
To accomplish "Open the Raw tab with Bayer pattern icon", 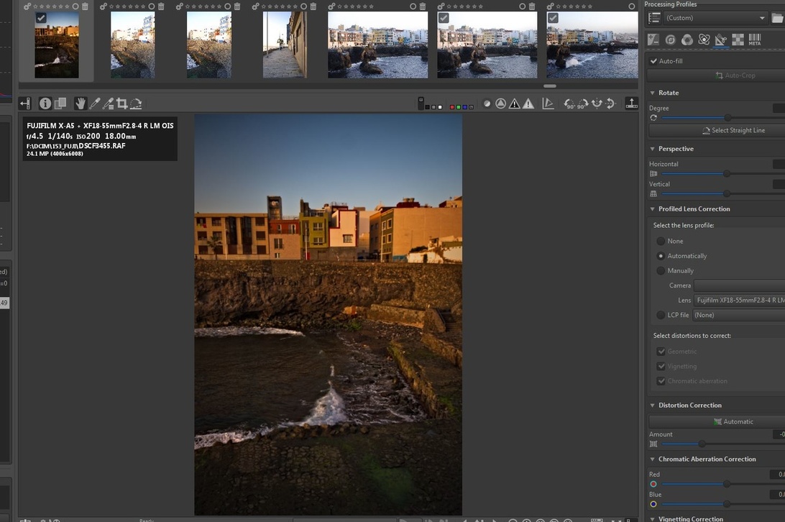I will click(x=738, y=40).
